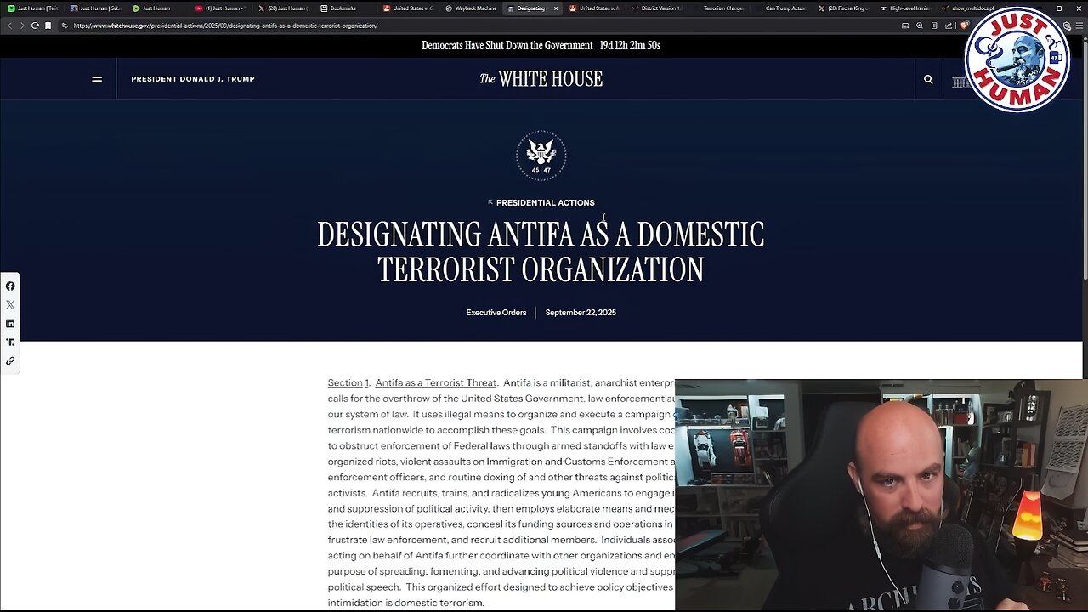Switch to the first Just Human tab
The image size is (1088, 612).
(35, 8)
